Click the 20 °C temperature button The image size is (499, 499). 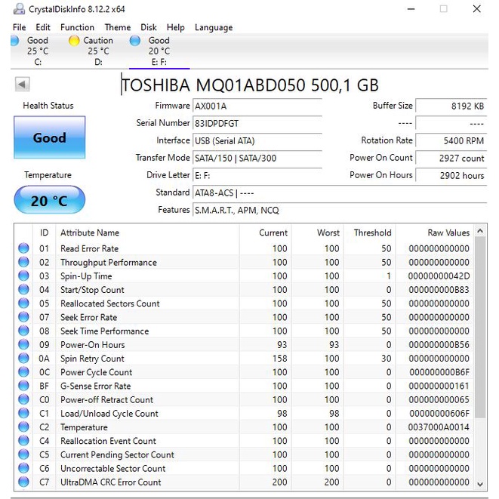[50, 201]
